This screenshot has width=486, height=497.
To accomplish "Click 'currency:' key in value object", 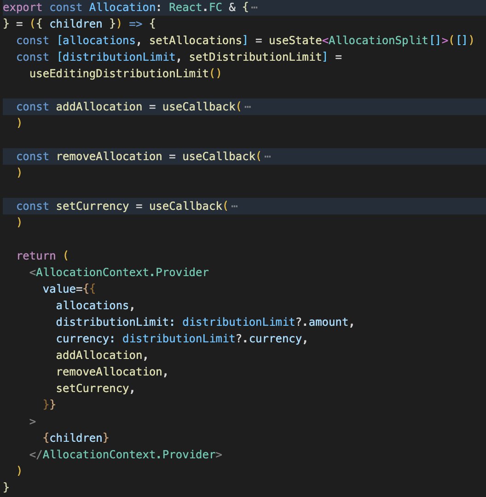I will 86,339.
